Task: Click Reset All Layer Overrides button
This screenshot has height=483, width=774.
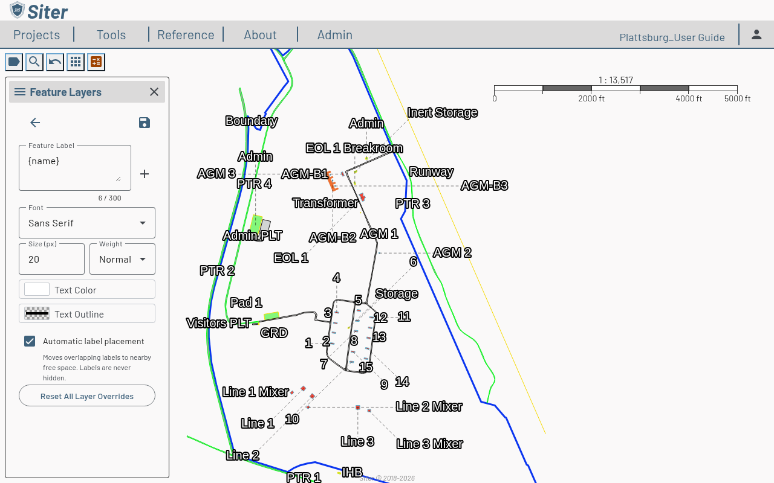Action: coord(87,396)
